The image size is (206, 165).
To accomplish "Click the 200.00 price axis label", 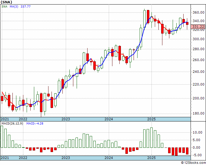I will [x=198, y=98].
